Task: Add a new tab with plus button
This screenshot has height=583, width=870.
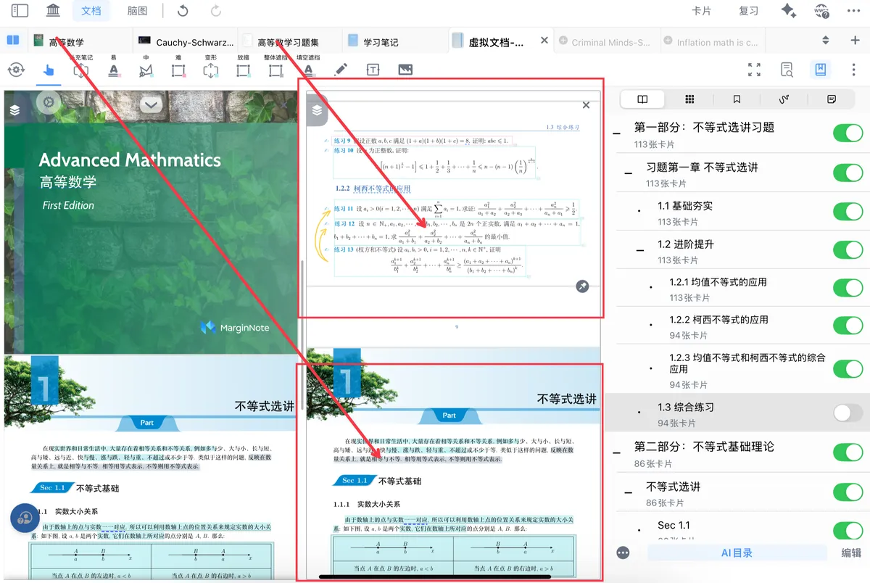Action: [855, 40]
